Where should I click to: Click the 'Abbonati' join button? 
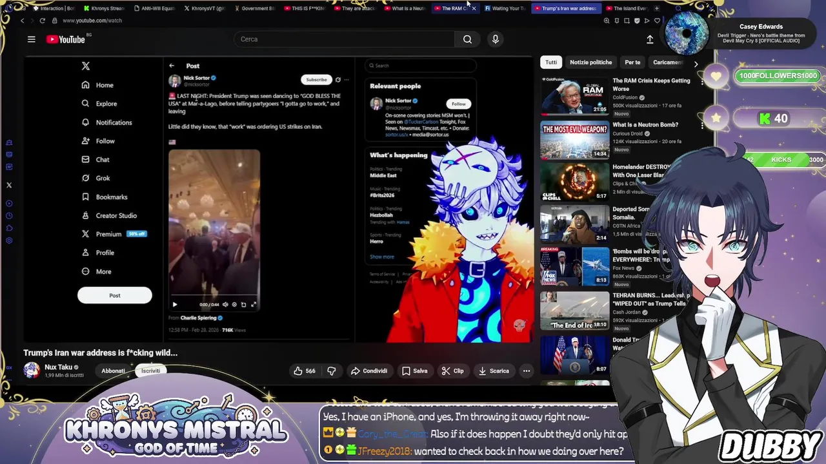[113, 371]
